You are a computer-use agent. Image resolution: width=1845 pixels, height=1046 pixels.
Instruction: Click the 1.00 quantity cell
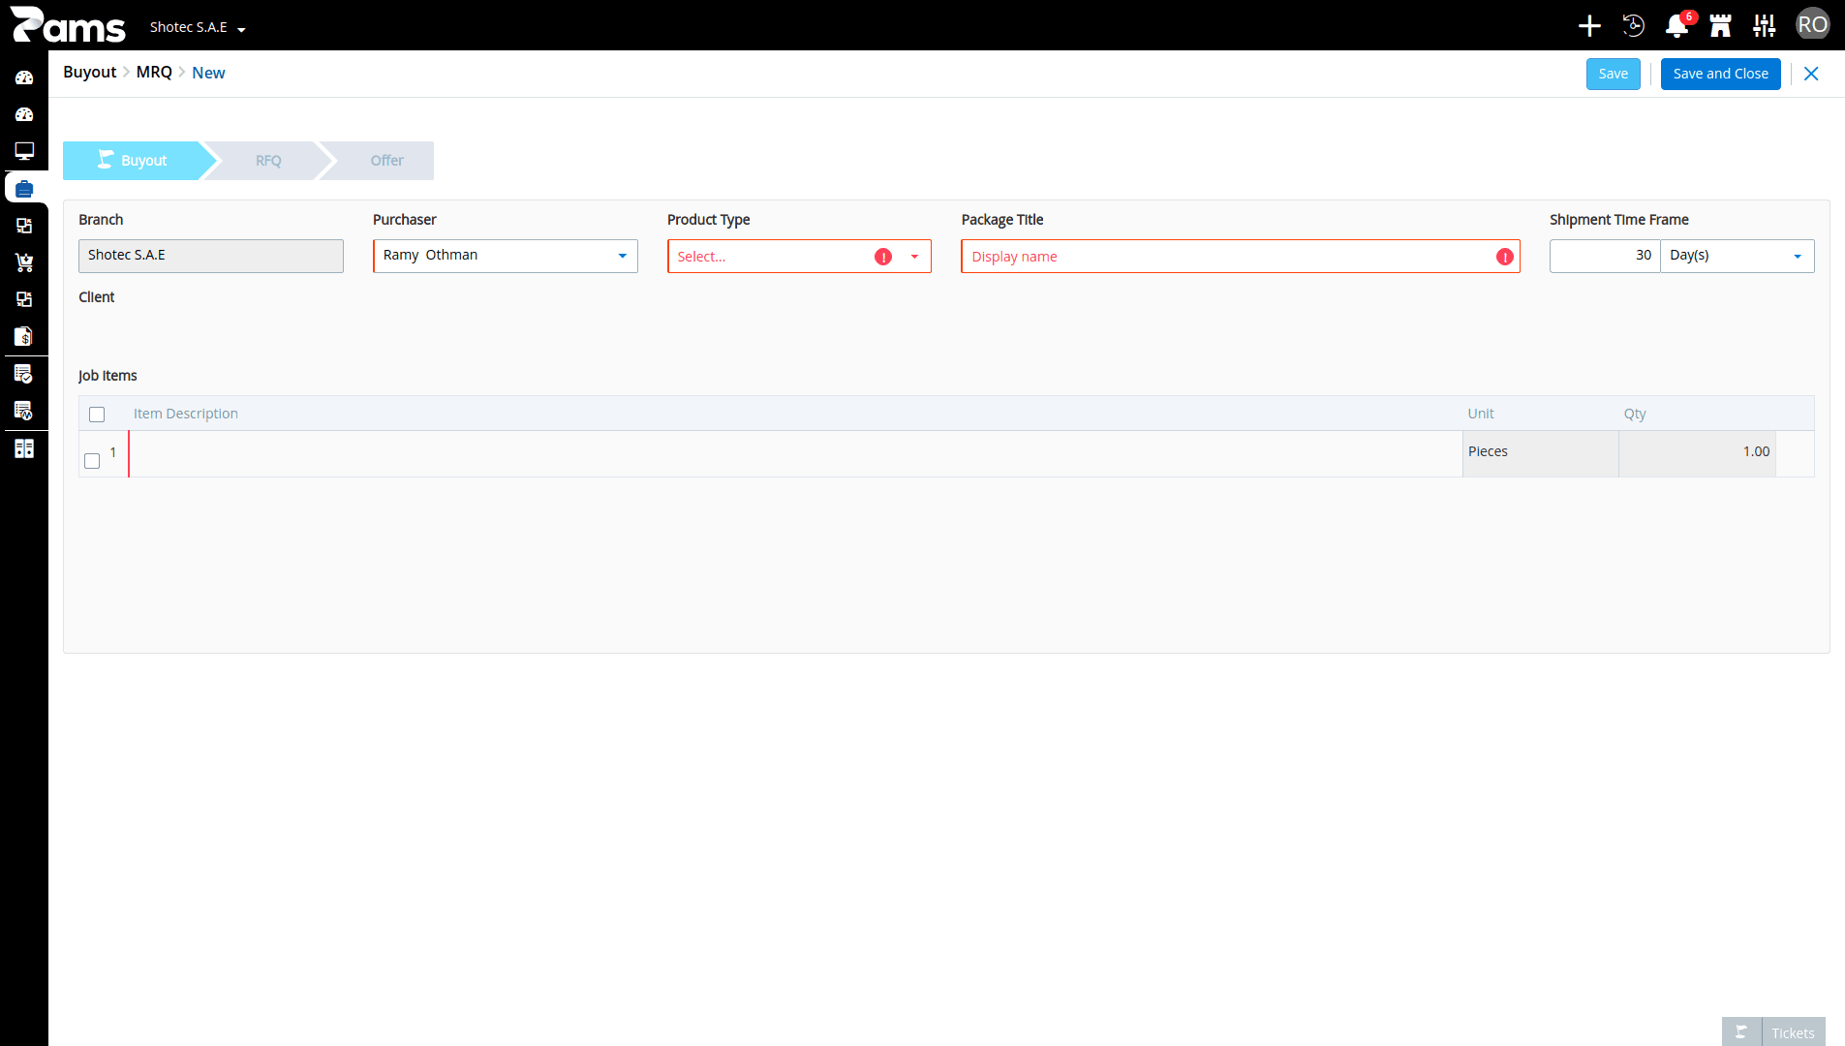point(1697,453)
